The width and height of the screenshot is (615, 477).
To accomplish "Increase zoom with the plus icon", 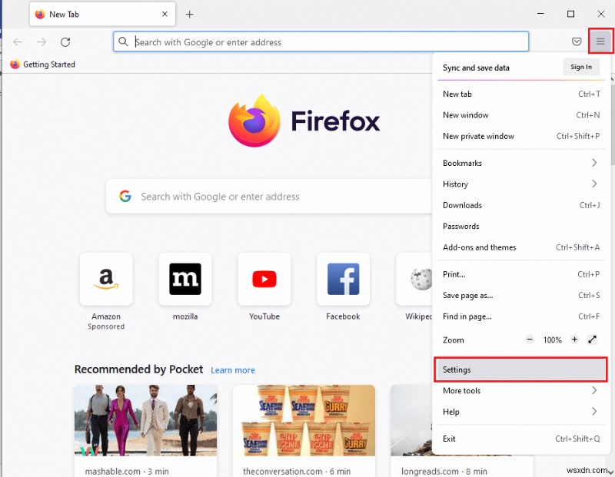I will 573,340.
